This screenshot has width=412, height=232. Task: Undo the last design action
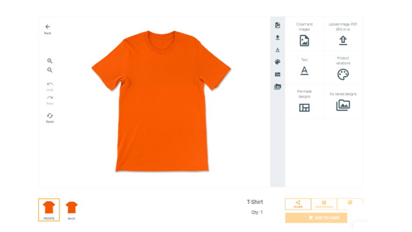[x=50, y=85]
